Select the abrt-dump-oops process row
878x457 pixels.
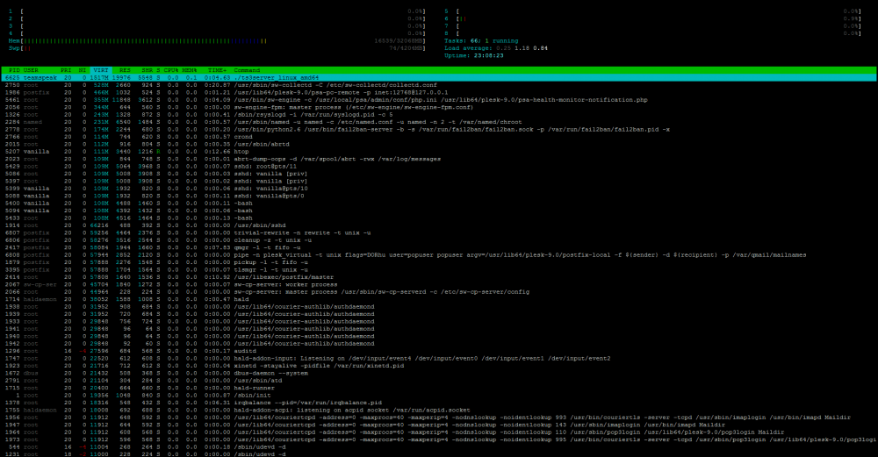[439, 159]
